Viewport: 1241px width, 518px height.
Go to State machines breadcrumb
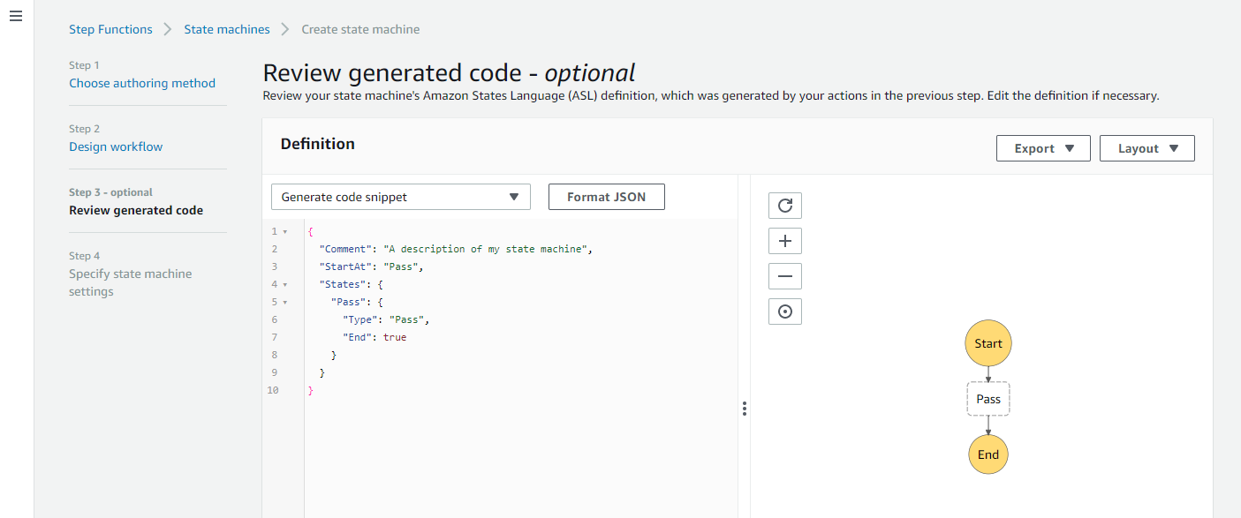[x=227, y=29]
